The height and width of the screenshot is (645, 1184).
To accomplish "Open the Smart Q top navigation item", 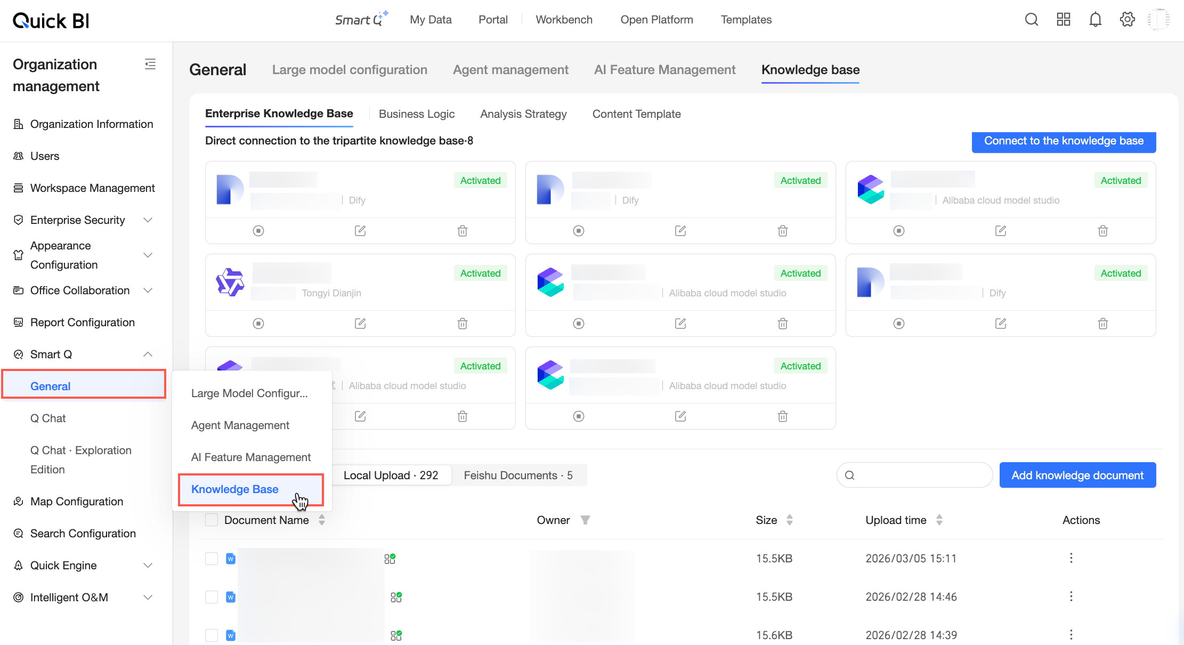I will (x=361, y=20).
